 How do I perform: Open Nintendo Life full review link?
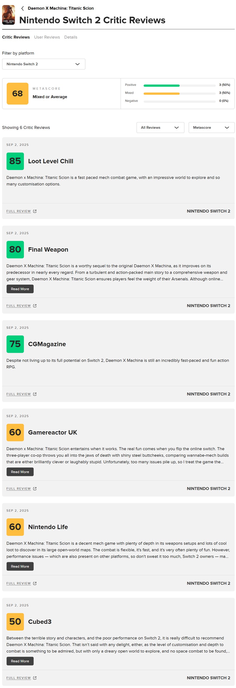[x=19, y=583]
